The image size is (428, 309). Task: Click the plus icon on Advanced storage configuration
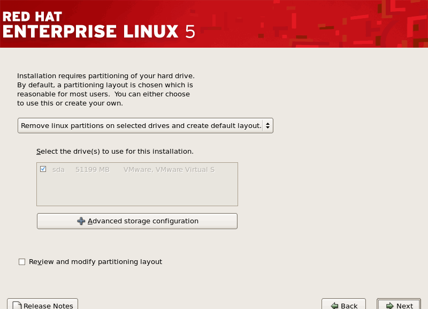[x=81, y=221]
